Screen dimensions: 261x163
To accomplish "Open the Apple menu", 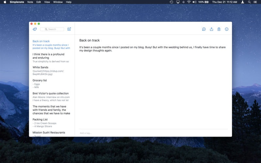I will (5, 2).
